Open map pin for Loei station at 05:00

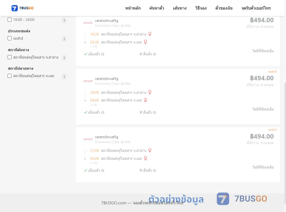145,158
